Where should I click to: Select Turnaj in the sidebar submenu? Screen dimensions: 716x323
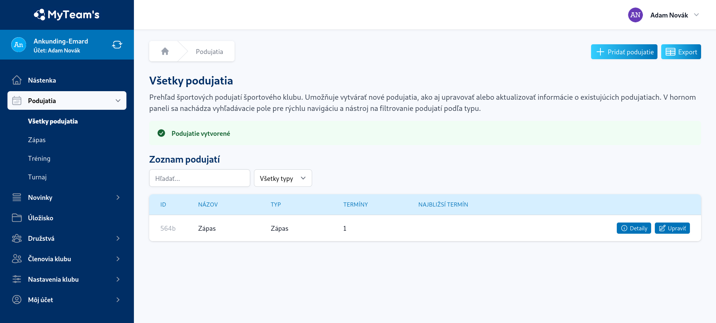click(37, 177)
